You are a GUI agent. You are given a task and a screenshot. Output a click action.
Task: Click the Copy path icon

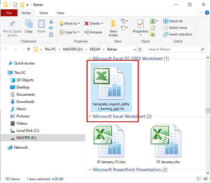(51, 28)
